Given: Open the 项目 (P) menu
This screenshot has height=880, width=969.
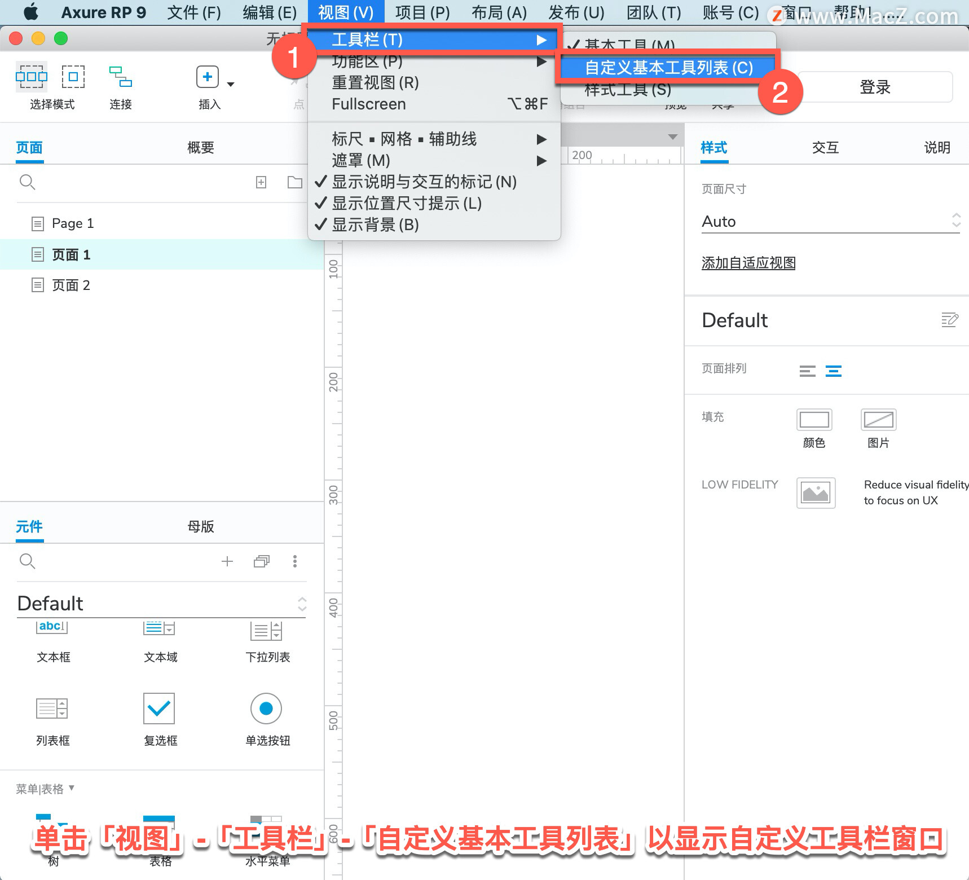Looking at the screenshot, I should pyautogui.click(x=422, y=12).
